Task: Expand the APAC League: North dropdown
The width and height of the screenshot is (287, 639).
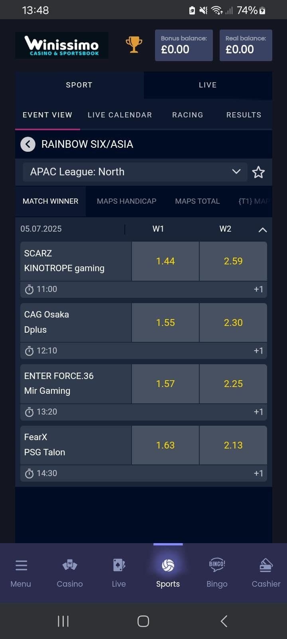Action: point(237,172)
